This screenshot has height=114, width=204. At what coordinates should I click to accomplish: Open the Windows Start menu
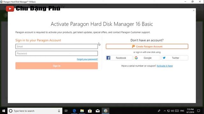[4, 111]
